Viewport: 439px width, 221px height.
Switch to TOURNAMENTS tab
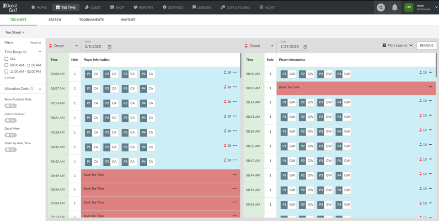click(x=91, y=20)
